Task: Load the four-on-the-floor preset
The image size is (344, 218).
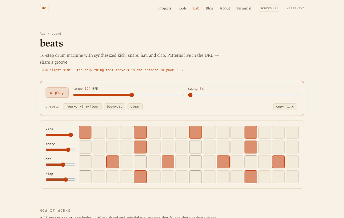Action: click(x=83, y=107)
